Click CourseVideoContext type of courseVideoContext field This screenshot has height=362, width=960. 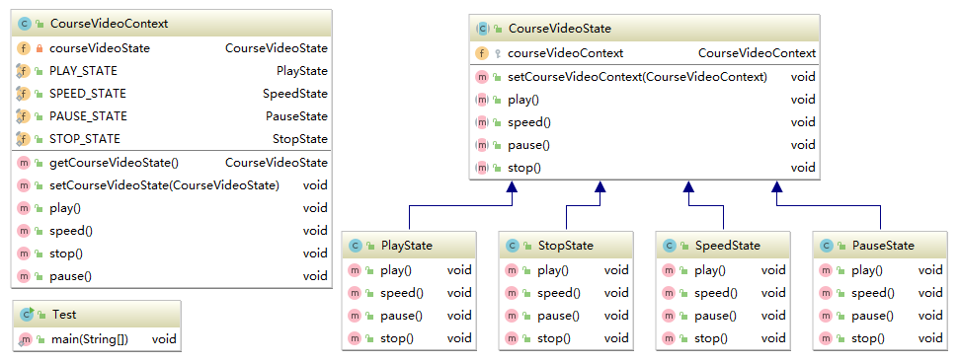pyautogui.click(x=757, y=53)
